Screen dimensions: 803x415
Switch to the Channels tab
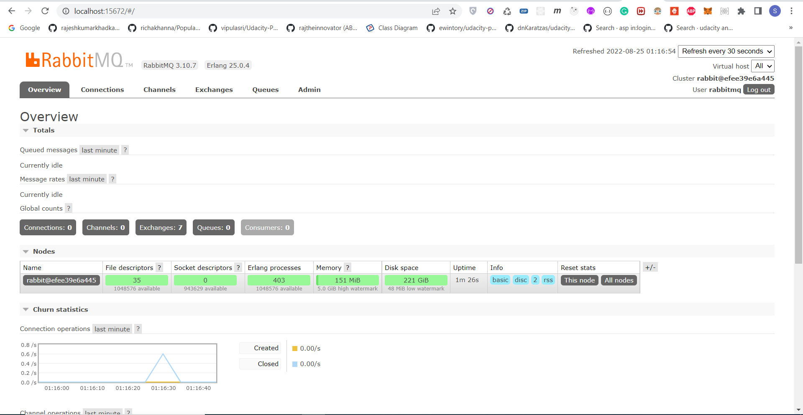coord(159,90)
